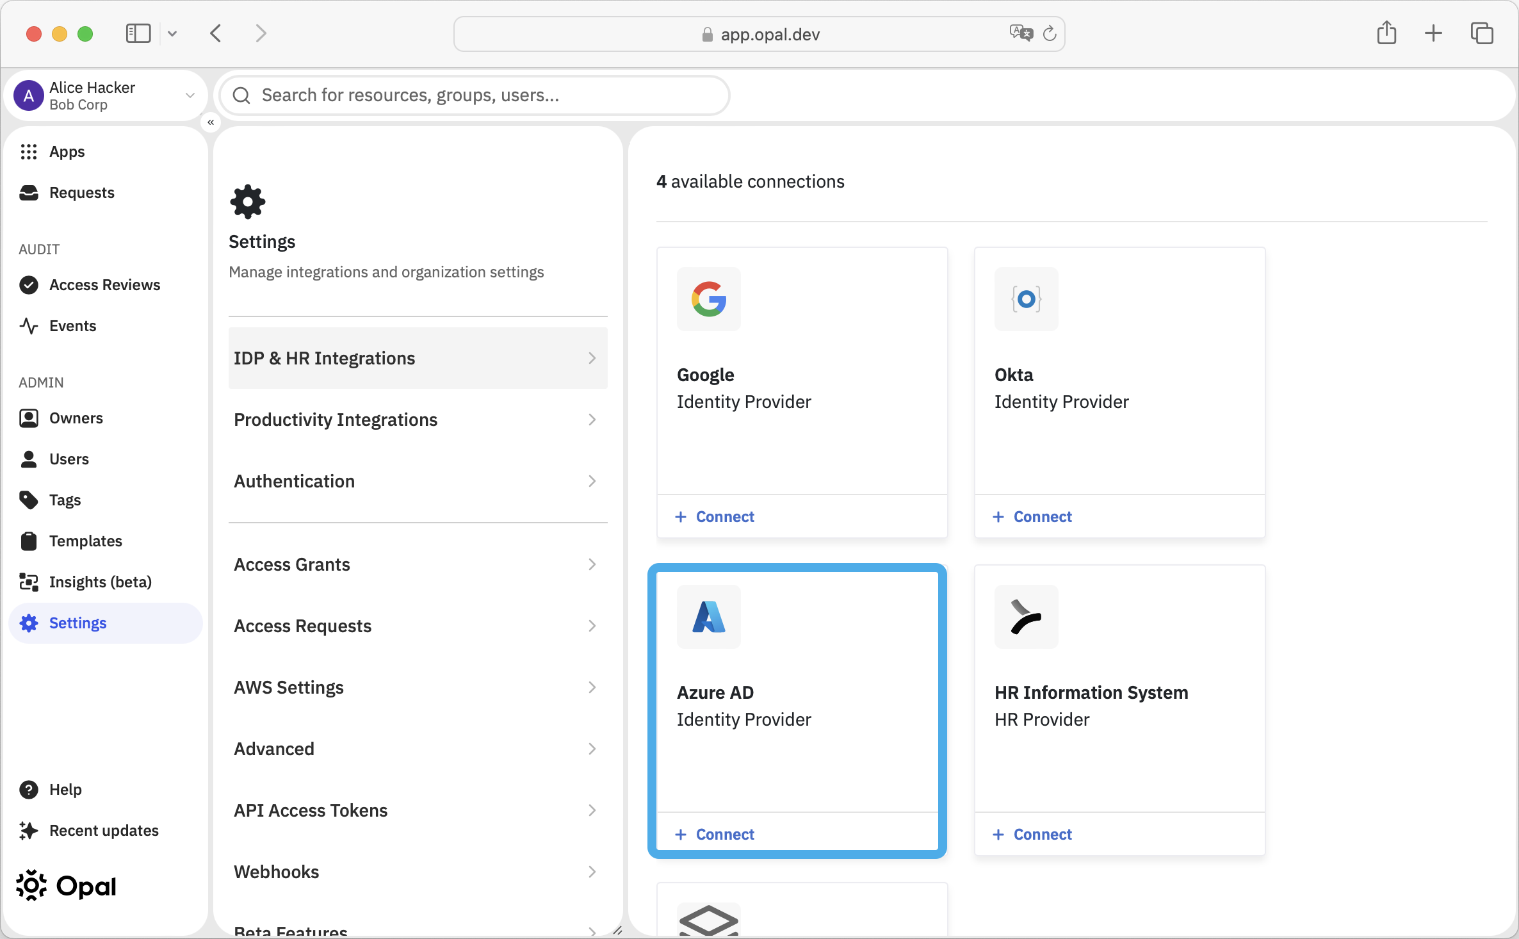
Task: Click the browser forward arrow
Action: pyautogui.click(x=261, y=33)
